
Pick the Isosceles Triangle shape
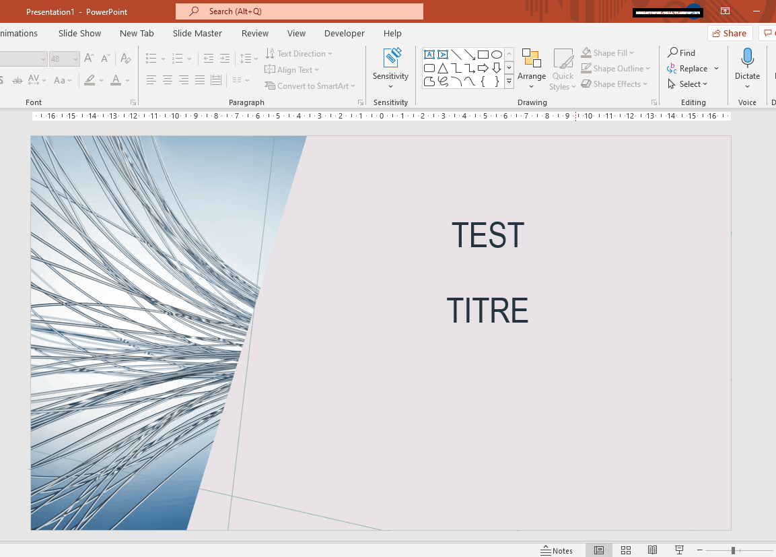443,68
